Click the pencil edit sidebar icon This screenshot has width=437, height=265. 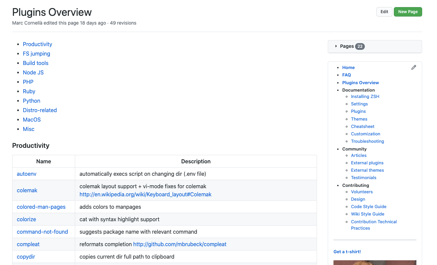pos(414,67)
